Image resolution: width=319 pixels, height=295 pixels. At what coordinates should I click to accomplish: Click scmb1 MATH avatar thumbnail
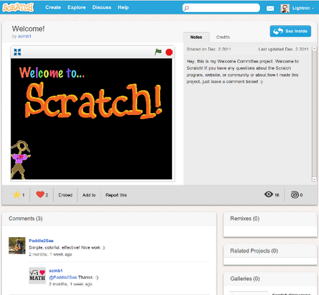(x=37, y=275)
